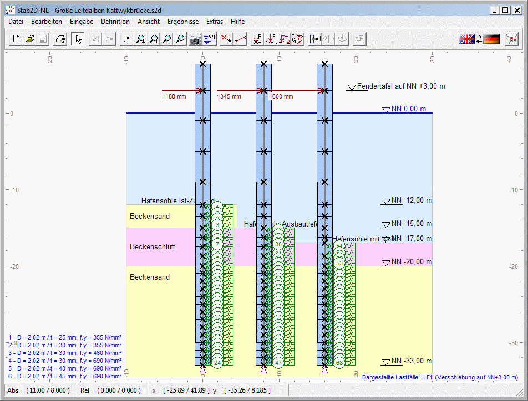Take a snapshot using the camera icon
The height and width of the screenshot is (401, 528).
[195, 39]
